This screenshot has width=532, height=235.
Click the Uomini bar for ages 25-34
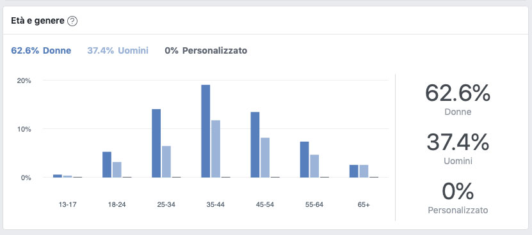point(166,162)
